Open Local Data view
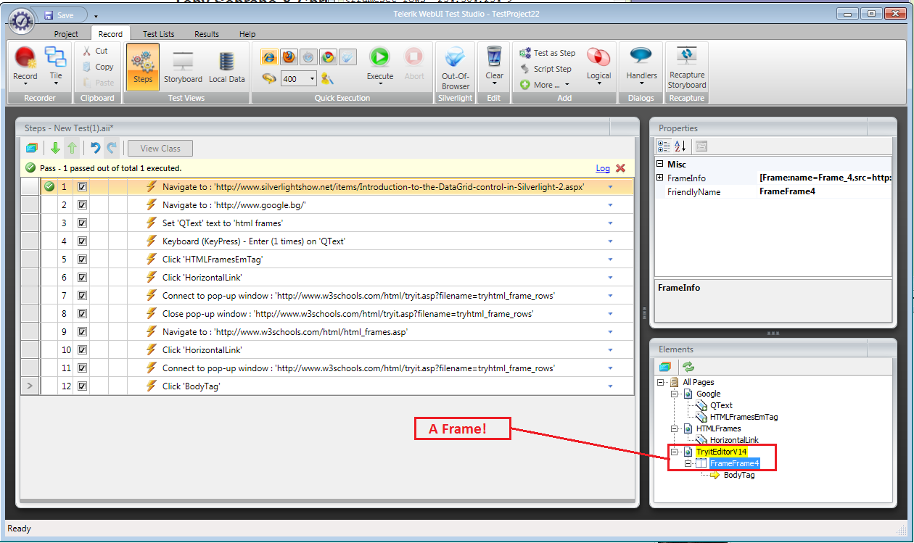Viewport: 914px width, 543px height. (x=227, y=66)
